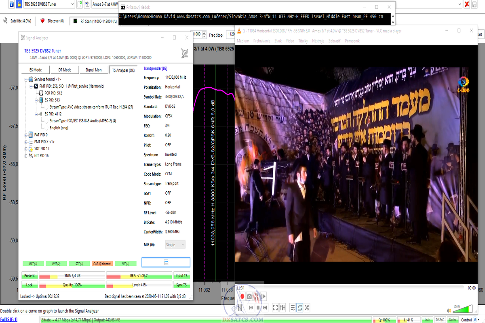The height and width of the screenshot is (323, 485).
Task: Expand the SDT PID 17 tree node
Action: click(26, 149)
